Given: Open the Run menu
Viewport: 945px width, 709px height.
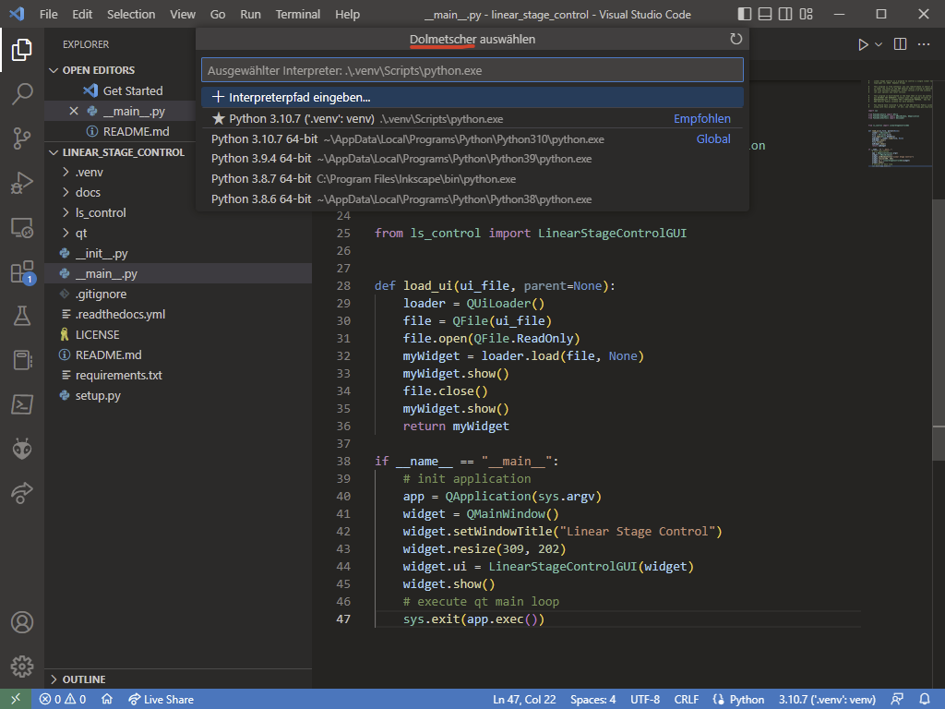Looking at the screenshot, I should pos(250,14).
